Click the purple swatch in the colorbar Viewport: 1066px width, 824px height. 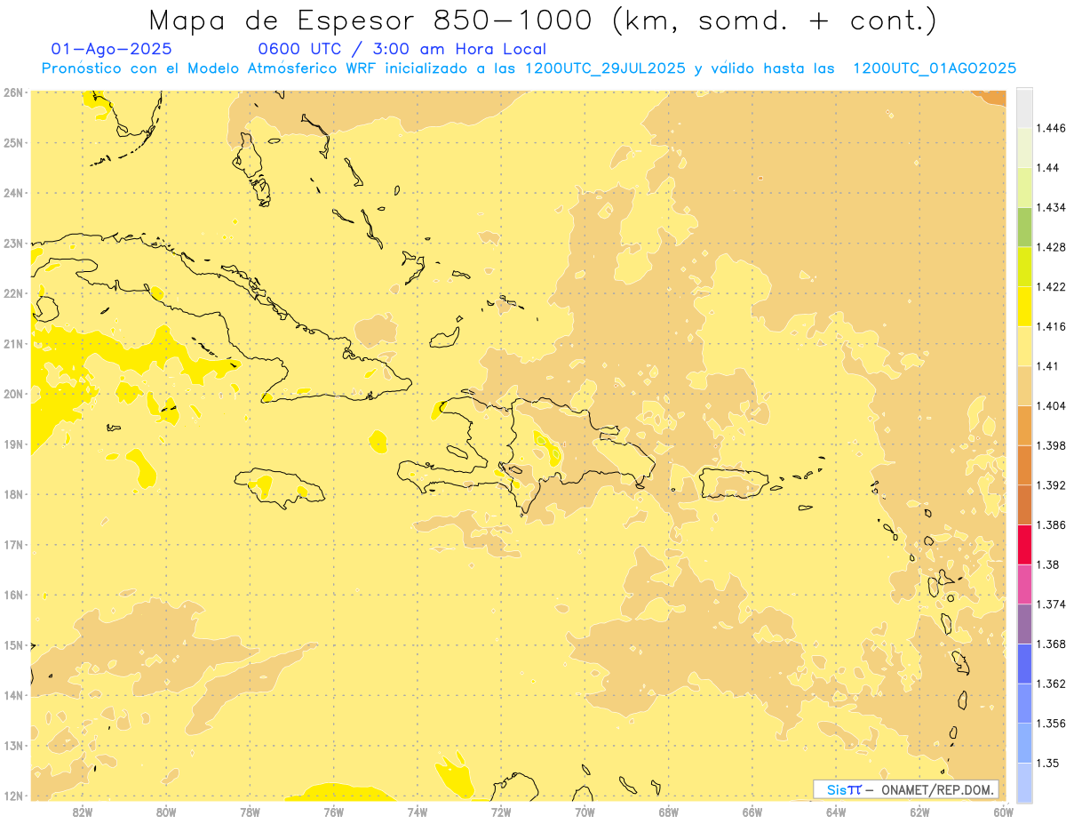[x=1024, y=624]
